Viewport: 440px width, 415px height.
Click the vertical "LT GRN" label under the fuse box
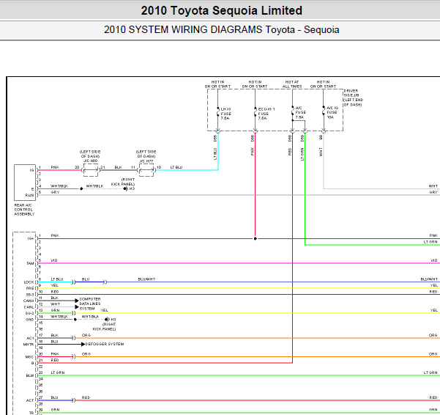click(302, 154)
